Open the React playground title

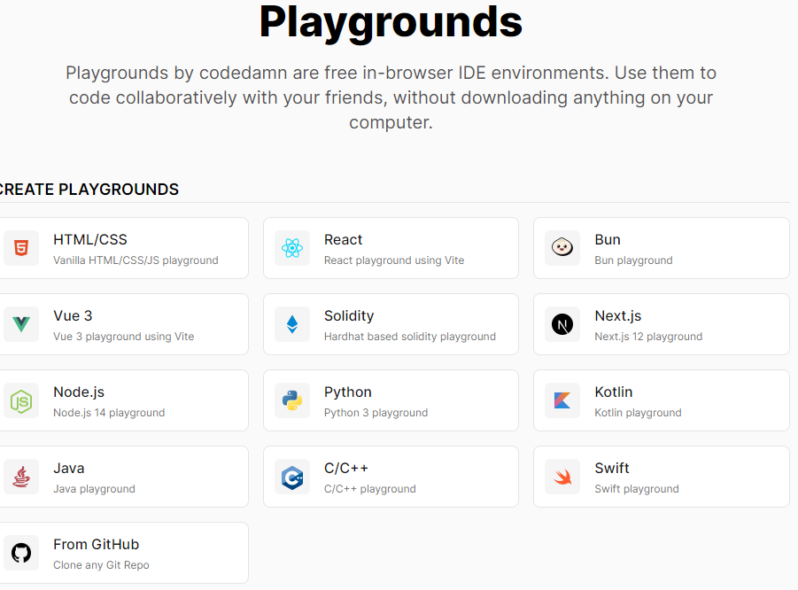343,240
